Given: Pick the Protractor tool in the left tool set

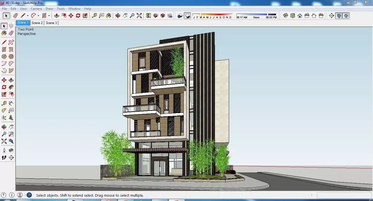Looking at the screenshot, I should point(4,111).
